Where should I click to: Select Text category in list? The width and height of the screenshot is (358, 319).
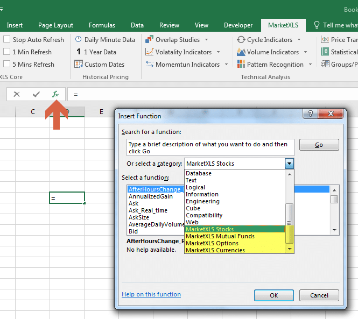point(235,180)
